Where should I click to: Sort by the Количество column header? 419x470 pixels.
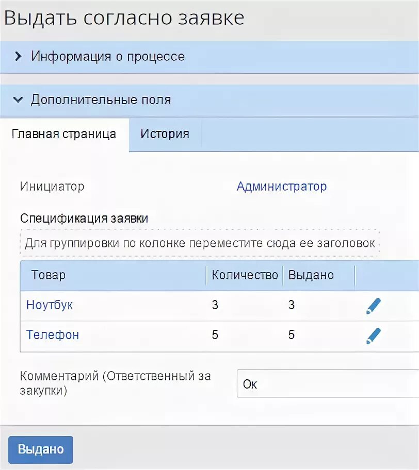[x=245, y=275]
